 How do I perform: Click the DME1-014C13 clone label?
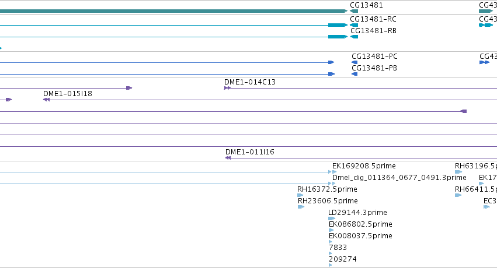coord(250,82)
